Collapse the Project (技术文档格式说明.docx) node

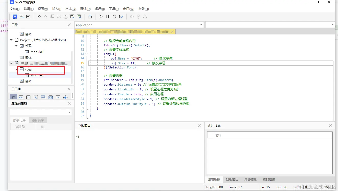click(x=11, y=40)
